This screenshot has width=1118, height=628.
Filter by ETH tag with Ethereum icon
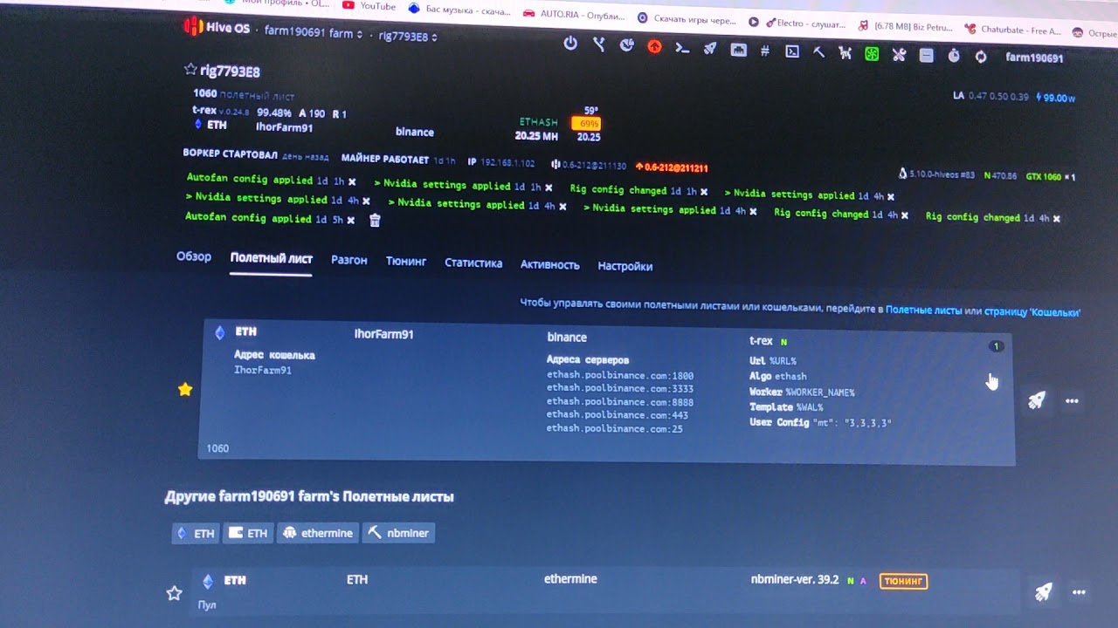click(x=195, y=533)
